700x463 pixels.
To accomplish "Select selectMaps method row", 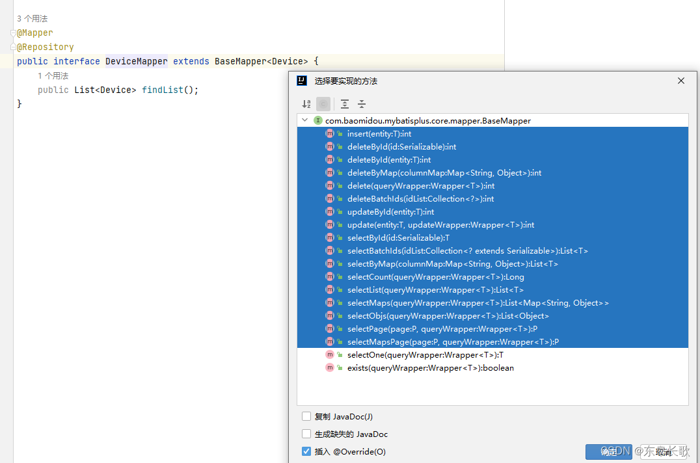I will 492,302.
